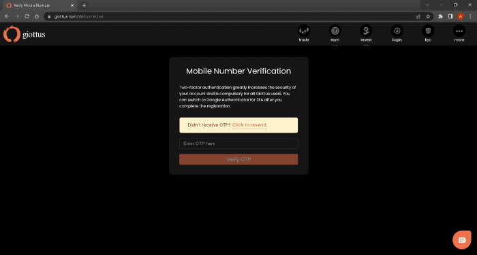Open the Chrome profile avatar

click(x=461, y=16)
